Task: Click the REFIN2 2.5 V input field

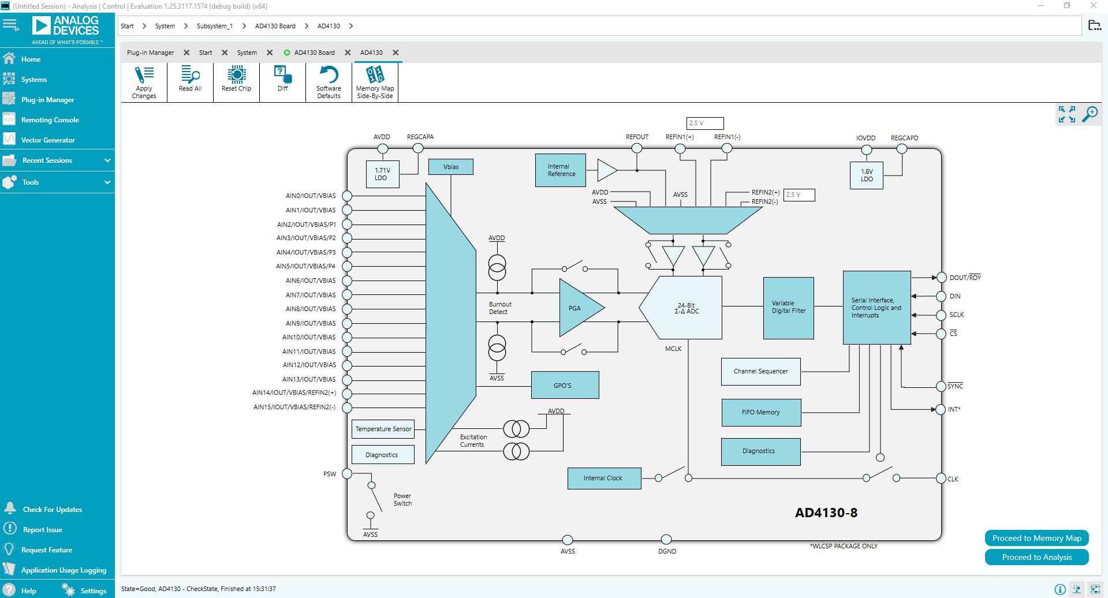Action: click(799, 195)
